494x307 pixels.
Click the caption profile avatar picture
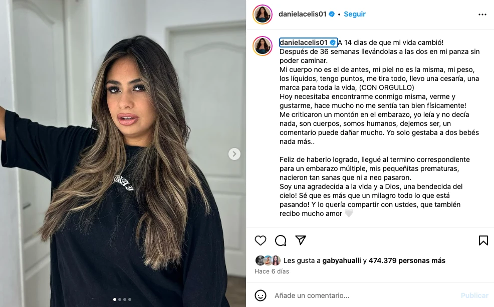pyautogui.click(x=263, y=46)
